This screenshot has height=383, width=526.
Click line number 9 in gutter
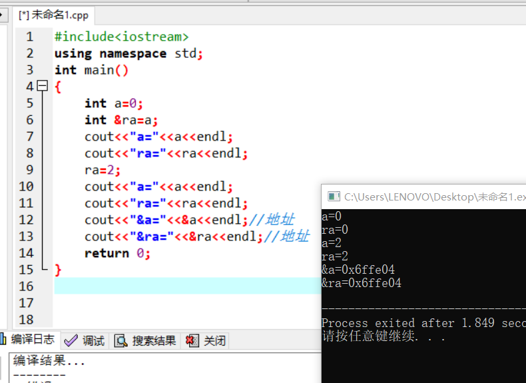point(30,169)
